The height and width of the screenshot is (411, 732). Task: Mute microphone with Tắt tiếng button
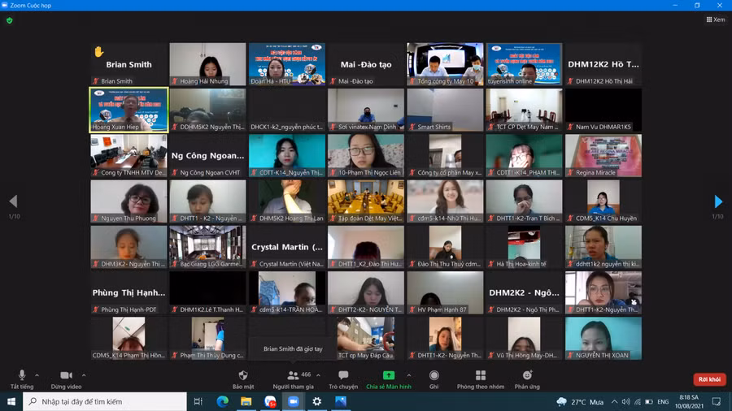(x=22, y=376)
